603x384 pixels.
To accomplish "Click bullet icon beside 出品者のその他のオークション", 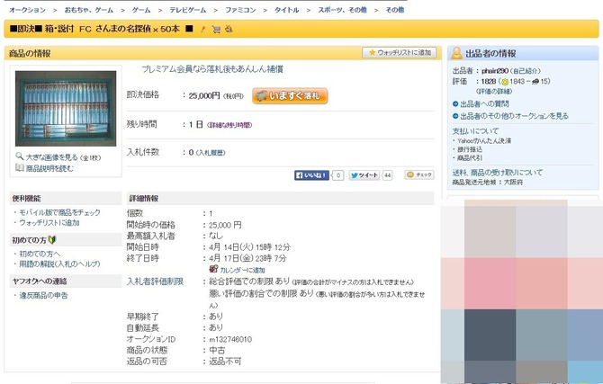I will click(x=455, y=116).
